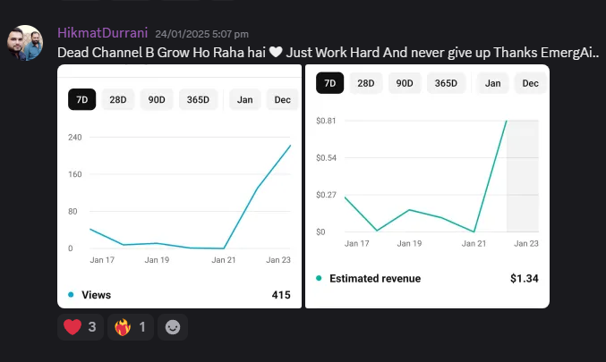The width and height of the screenshot is (606, 362).
Task: Select Dec in the Views chart
Action: (x=283, y=99)
